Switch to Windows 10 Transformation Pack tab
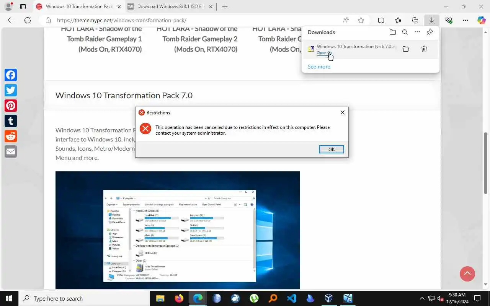Viewport: 490px width, 306px height. click(x=78, y=7)
